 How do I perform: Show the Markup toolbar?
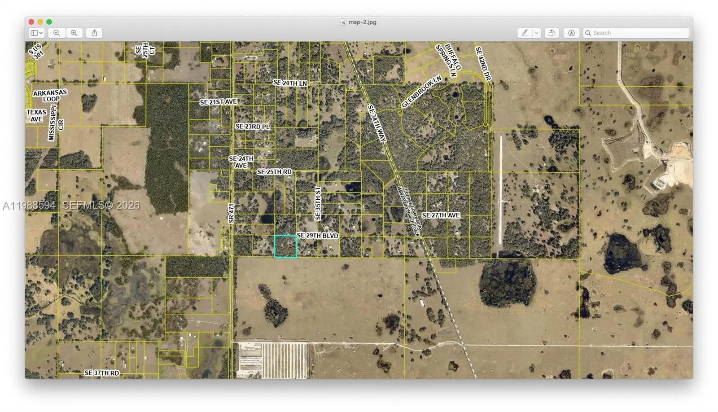tap(571, 33)
